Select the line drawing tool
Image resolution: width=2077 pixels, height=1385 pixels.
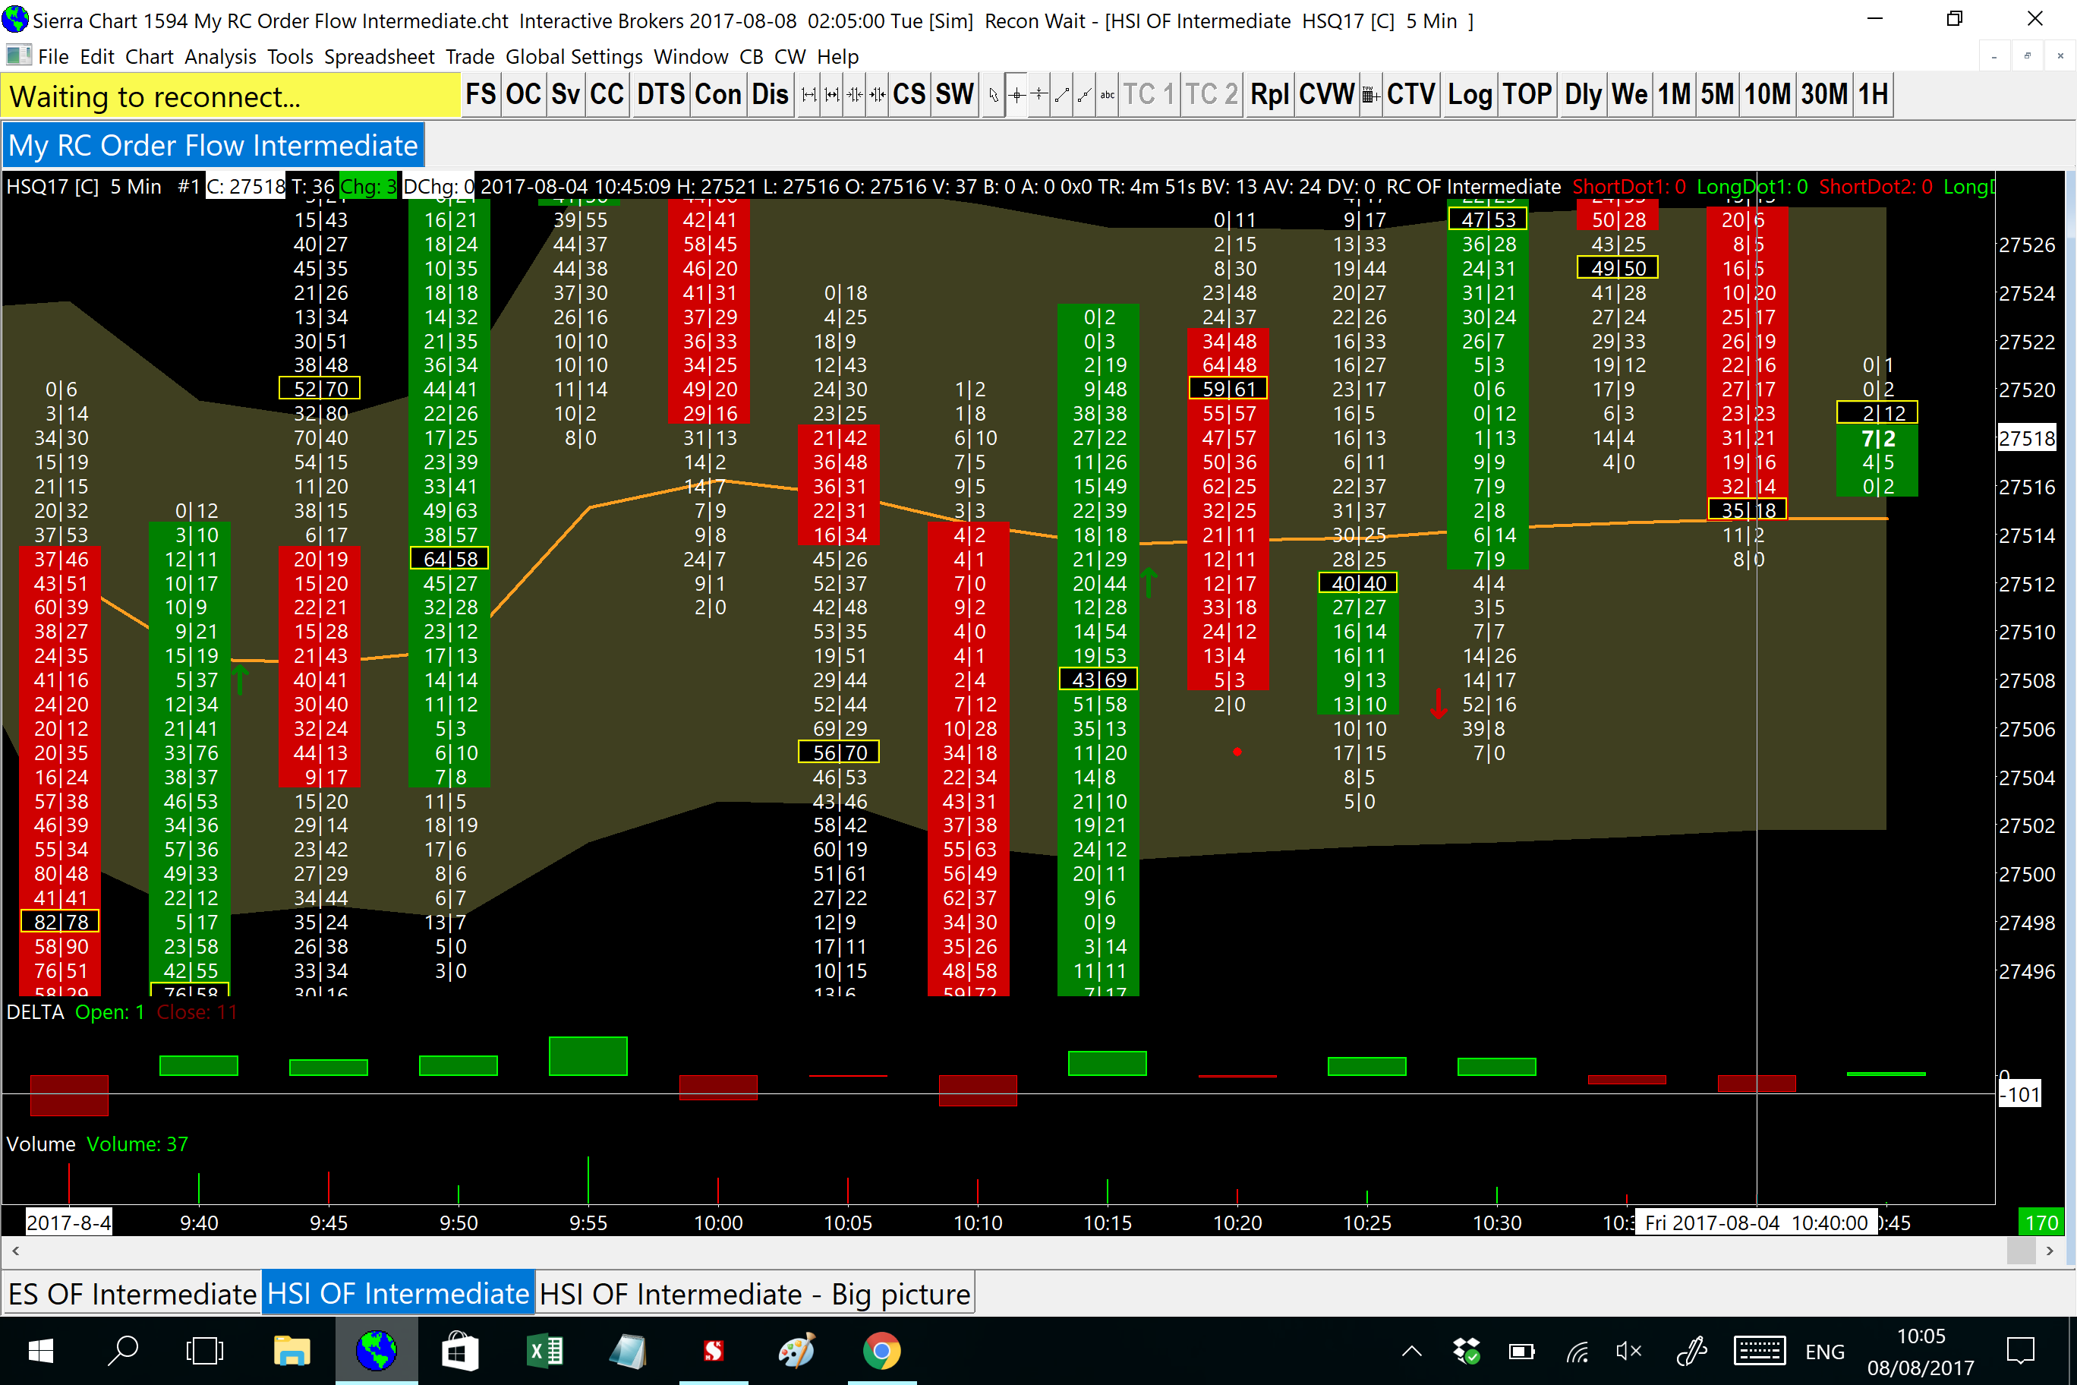pos(1062,94)
